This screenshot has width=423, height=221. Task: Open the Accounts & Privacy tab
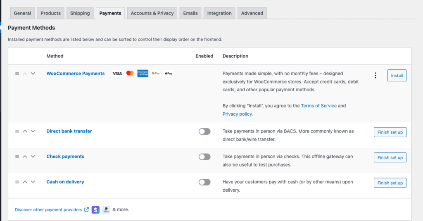[152, 13]
